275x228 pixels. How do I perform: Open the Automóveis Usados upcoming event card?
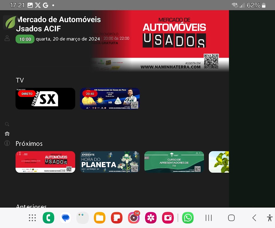[x=45, y=162]
